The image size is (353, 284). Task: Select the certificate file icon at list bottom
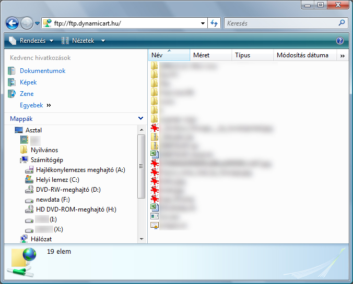tap(155, 225)
